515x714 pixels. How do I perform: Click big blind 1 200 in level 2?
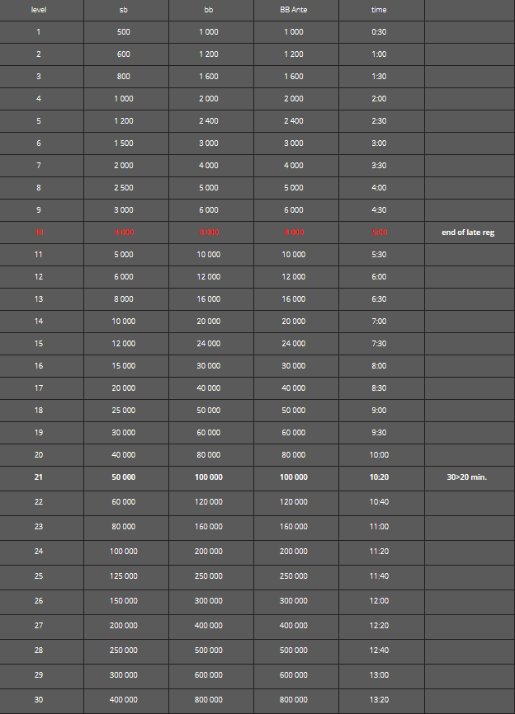[209, 54]
